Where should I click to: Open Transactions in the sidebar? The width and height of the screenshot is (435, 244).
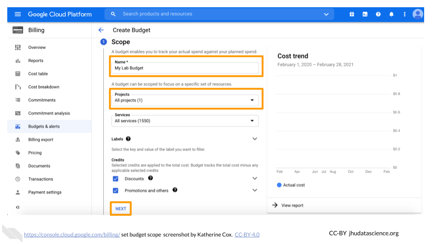[x=49, y=179]
